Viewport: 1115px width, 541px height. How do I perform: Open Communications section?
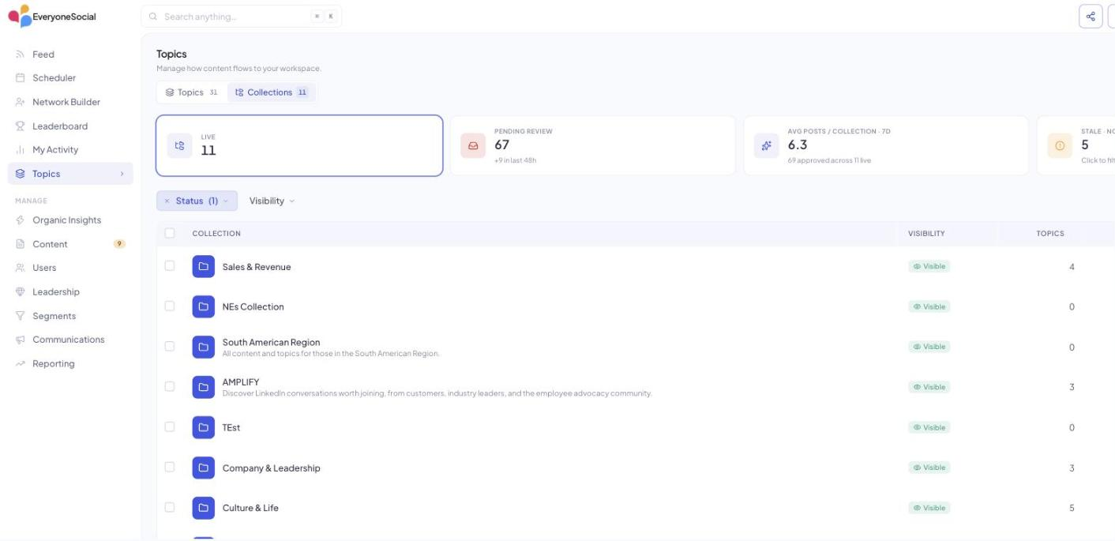pos(69,340)
